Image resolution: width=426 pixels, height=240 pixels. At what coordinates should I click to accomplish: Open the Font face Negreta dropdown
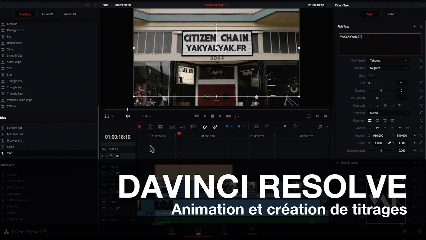point(388,68)
